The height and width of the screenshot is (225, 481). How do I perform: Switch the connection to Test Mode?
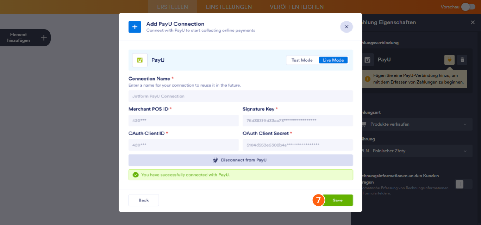point(302,60)
